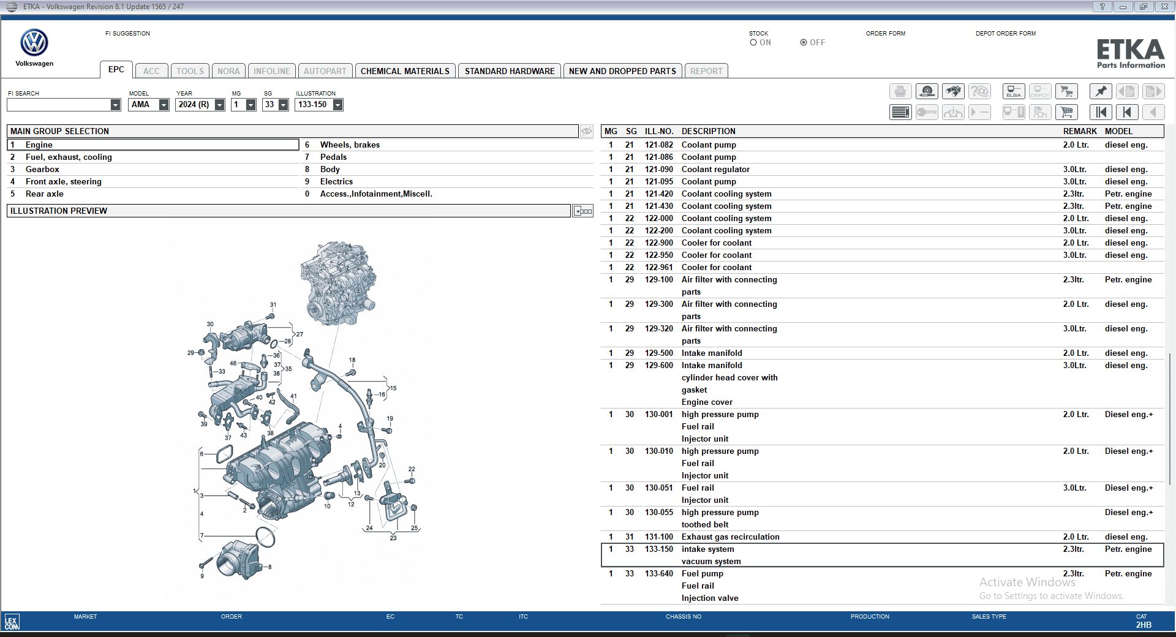Viewport: 1176px width, 637px height.
Task: Open the single shopping cart icon
Action: point(1066,112)
